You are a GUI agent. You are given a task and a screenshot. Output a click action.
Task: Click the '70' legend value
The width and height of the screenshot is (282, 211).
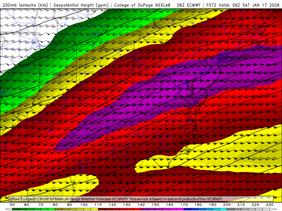(x=41, y=205)
